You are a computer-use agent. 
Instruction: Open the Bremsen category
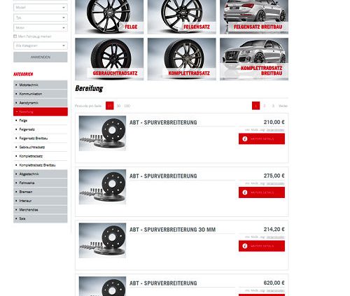pos(41,192)
